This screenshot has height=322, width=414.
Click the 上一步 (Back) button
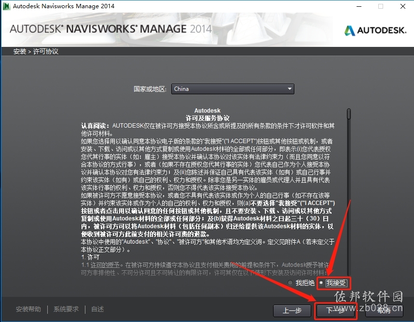292,310
